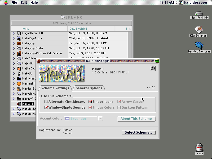Select the Manezhnay folder icon
The image size is (212, 159).
click(x=19, y=94)
